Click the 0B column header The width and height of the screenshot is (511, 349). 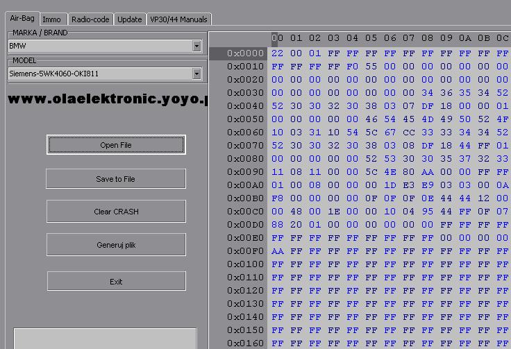(484, 38)
